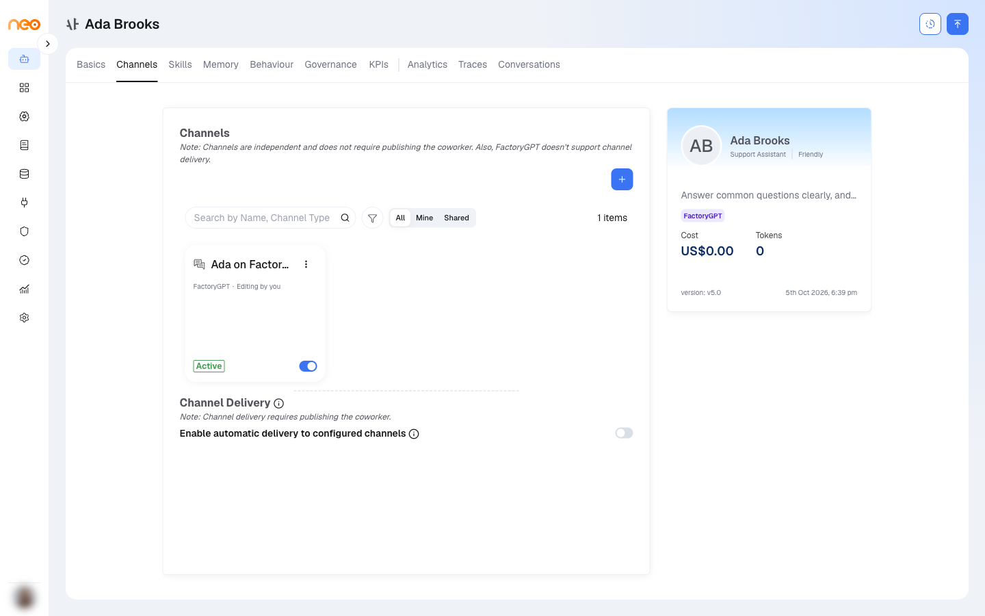Filter channels by Shared
This screenshot has width=985, height=616.
456,218
